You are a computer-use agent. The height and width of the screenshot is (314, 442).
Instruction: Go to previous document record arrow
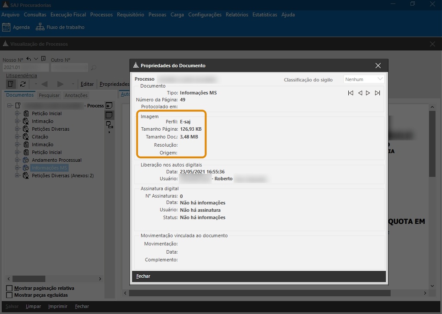point(360,93)
